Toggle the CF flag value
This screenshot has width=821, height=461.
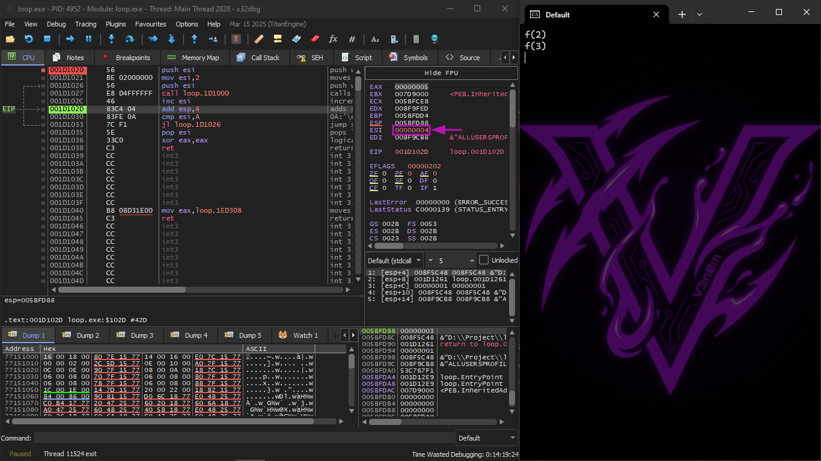[385, 188]
